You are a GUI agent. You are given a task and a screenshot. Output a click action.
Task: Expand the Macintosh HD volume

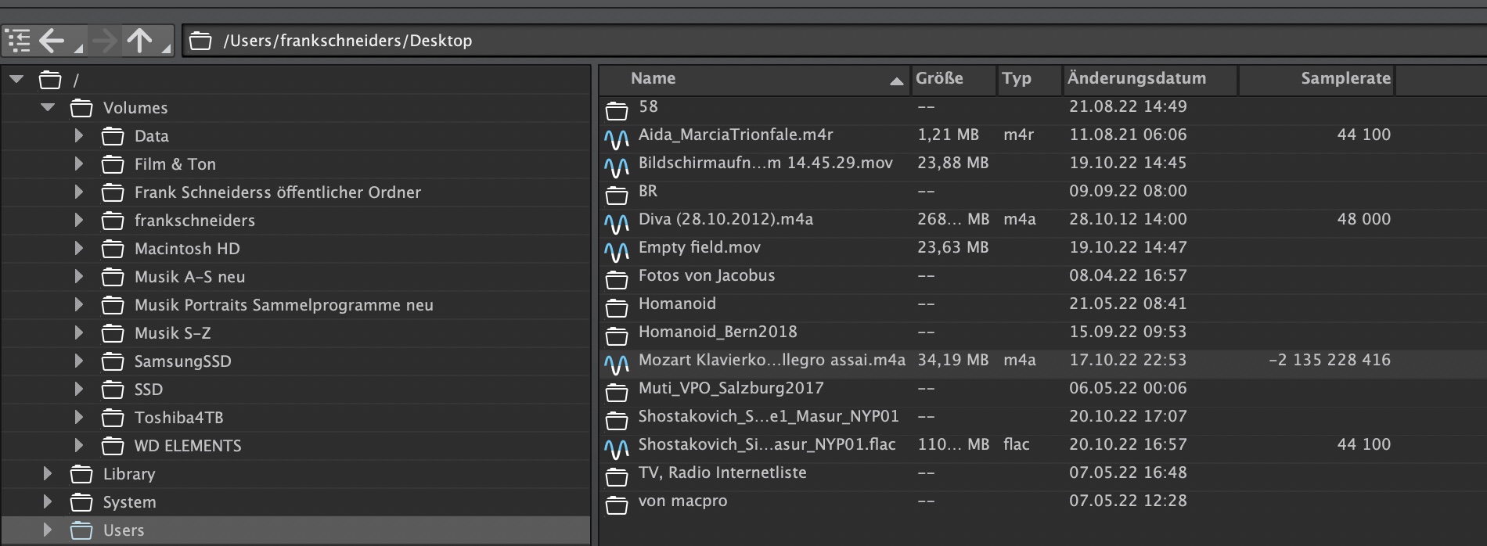(79, 249)
